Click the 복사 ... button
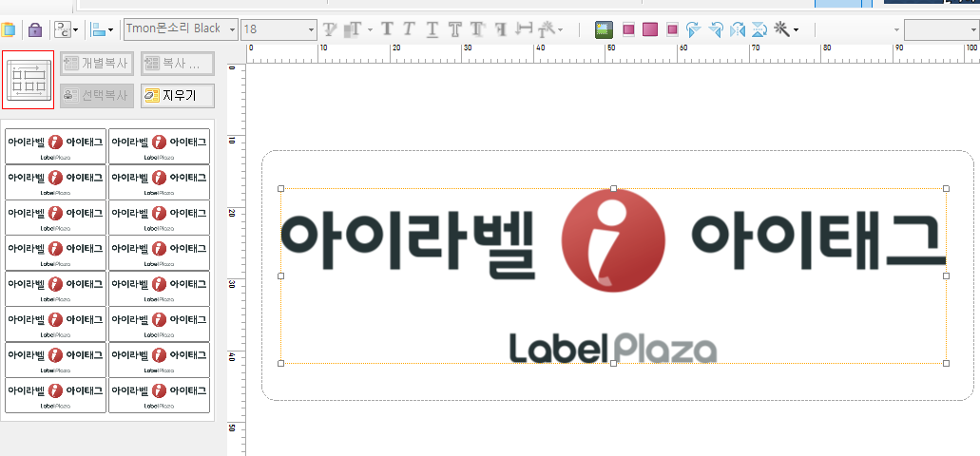Screen dimensions: 980x456 (x=178, y=63)
